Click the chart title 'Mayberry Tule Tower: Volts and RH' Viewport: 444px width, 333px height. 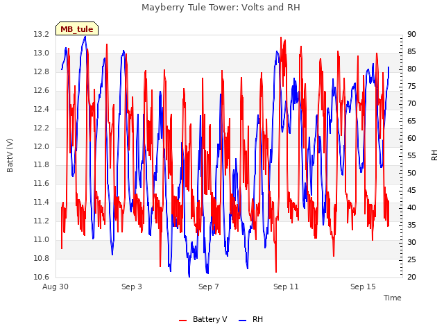221,8
